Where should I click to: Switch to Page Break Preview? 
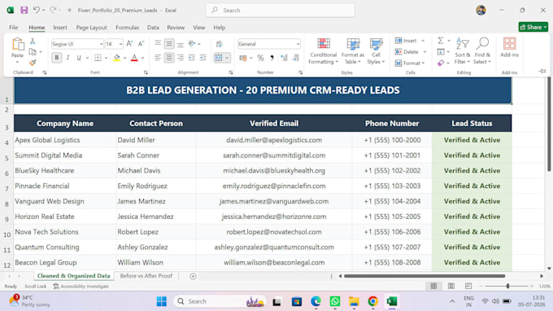click(468, 286)
